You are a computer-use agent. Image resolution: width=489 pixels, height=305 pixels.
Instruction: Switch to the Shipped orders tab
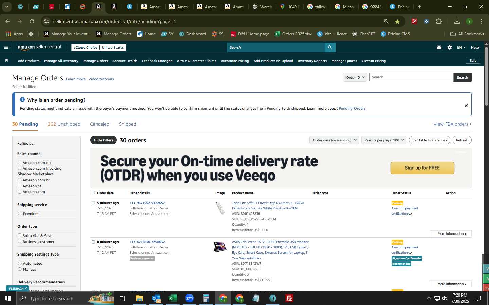click(127, 124)
